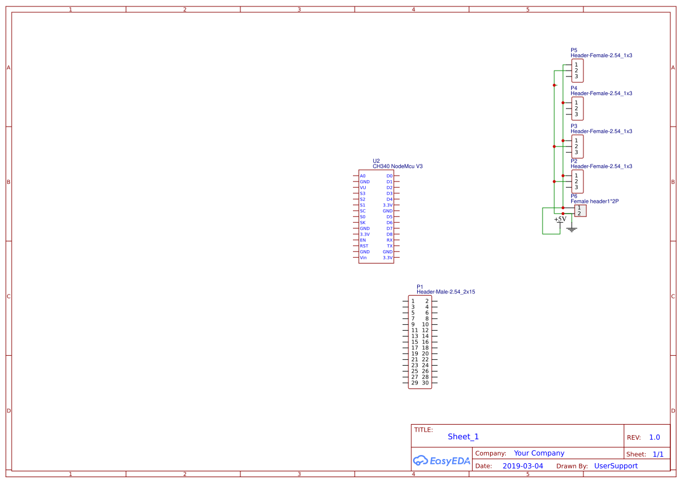682x483 pixels.
Task: Click the date 2019-03-04
Action: 523,466
